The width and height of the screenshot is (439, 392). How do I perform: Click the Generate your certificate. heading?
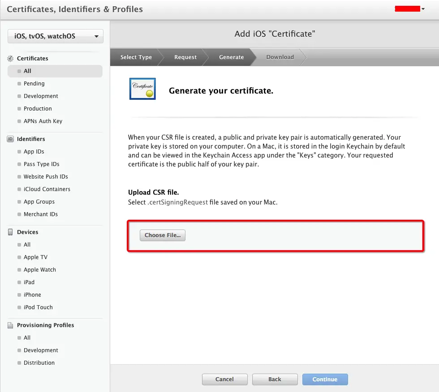coord(221,90)
